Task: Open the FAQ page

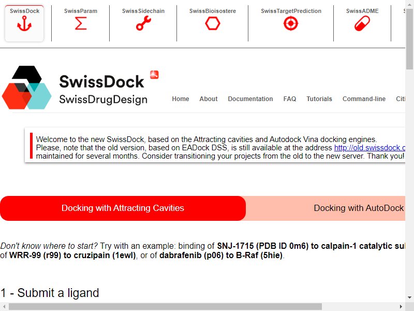Action: [290, 99]
